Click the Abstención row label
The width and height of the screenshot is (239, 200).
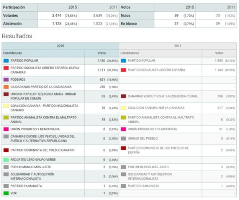click(x=13, y=24)
